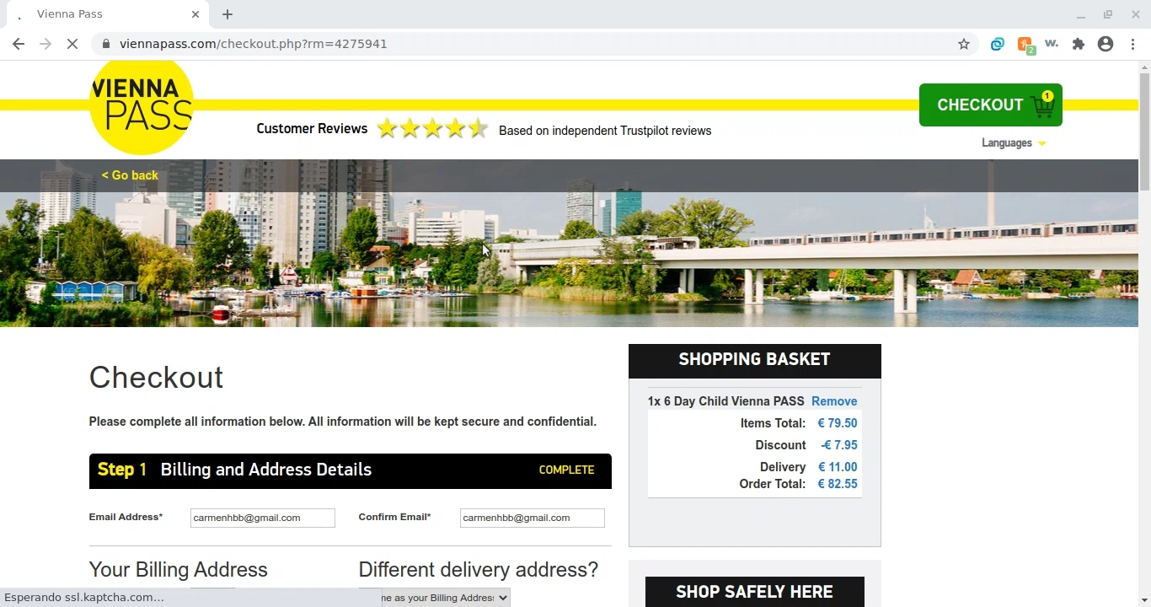Viewport: 1151px width, 607px height.
Task: Click the Discount -€ 7.95 value
Action: 838,445
